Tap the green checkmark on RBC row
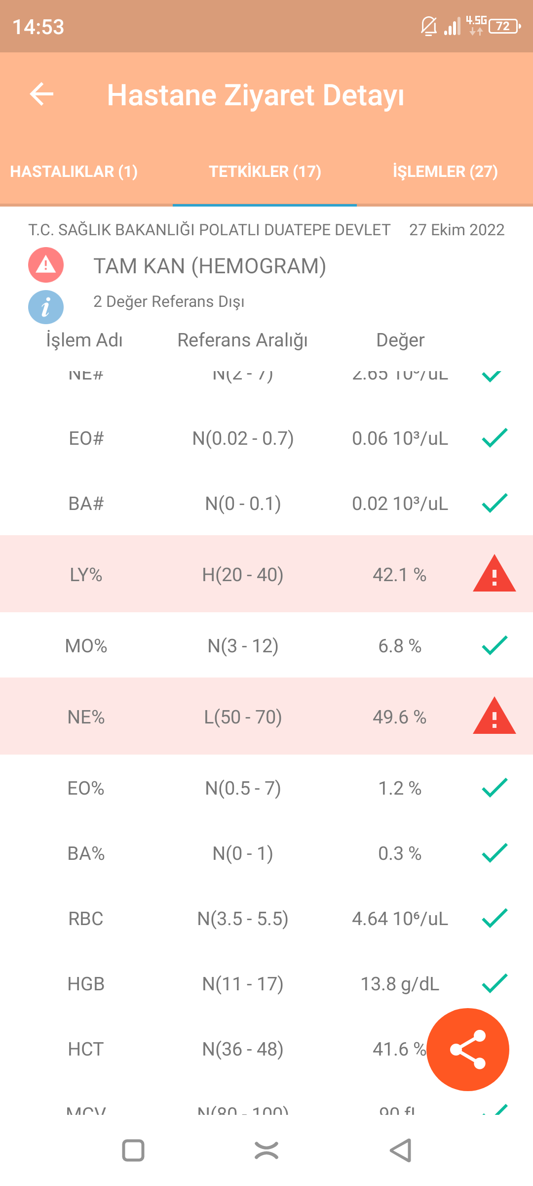Screen dimensions: 533x1186 coord(494,918)
